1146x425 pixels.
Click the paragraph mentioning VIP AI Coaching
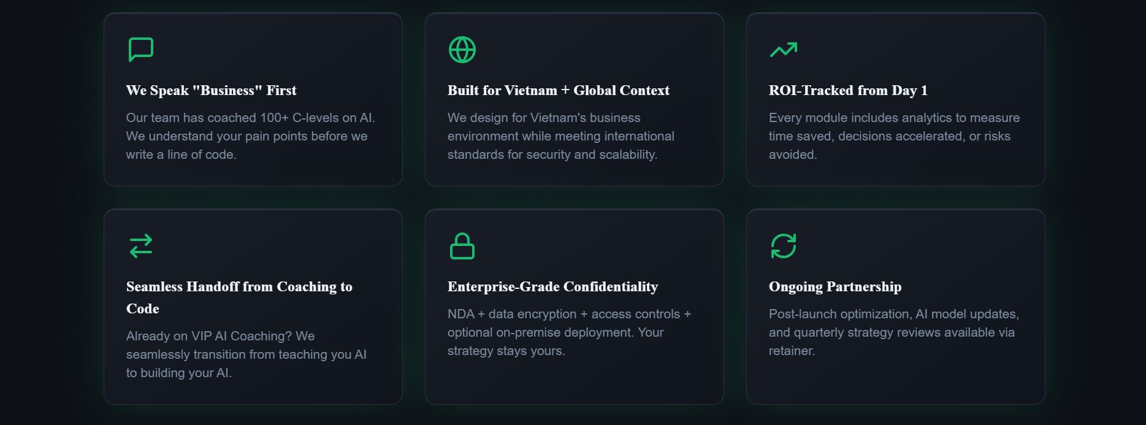246,354
